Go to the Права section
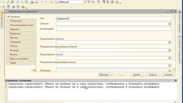183x103 pixels. [x=21, y=63]
